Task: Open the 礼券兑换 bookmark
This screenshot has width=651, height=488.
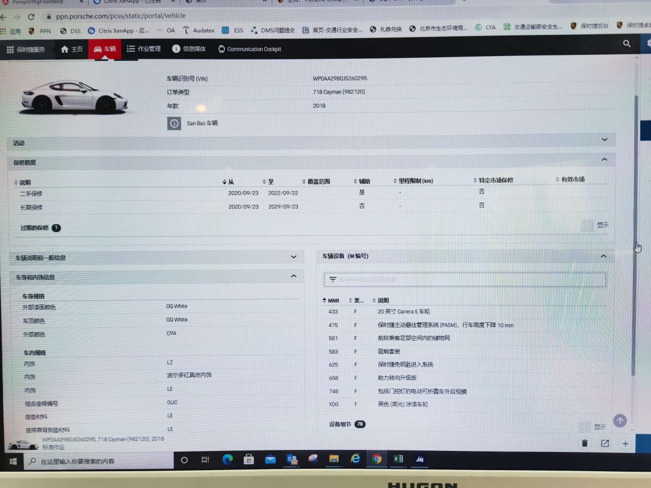Action: [x=386, y=29]
